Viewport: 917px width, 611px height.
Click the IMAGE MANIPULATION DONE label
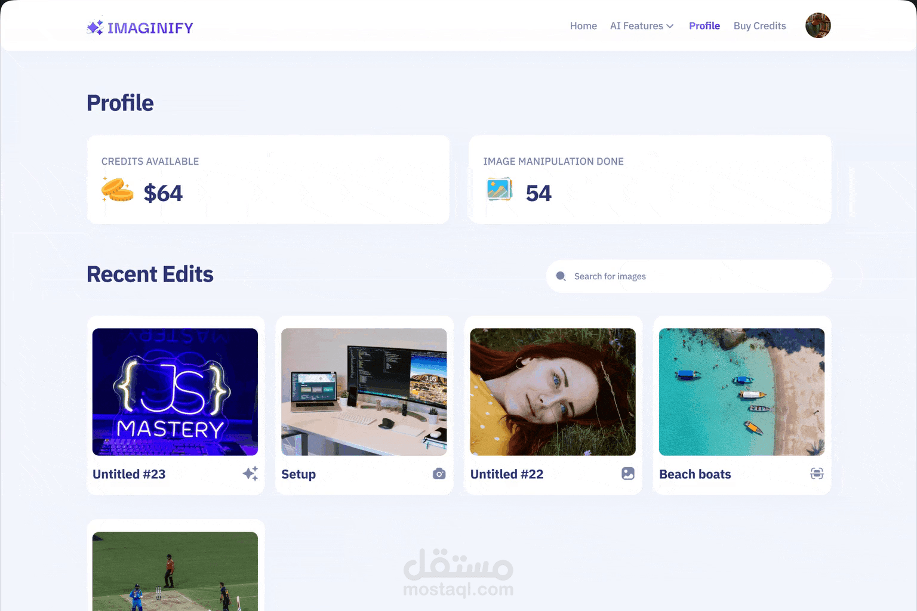[553, 161]
